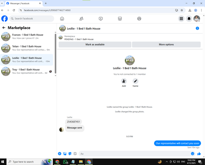Open Troy - 1 Bed 1 Bath House chat
The height and width of the screenshot is (165, 205).
27,71
